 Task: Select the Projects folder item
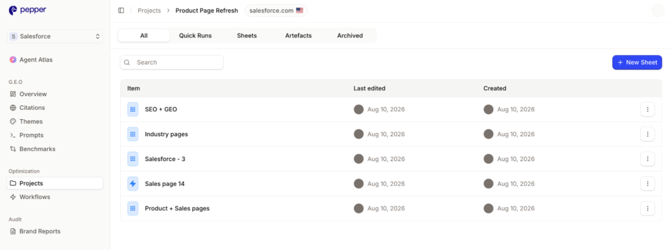55,183
